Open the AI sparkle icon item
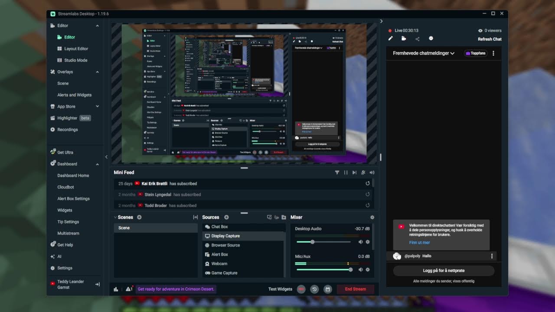 point(53,257)
